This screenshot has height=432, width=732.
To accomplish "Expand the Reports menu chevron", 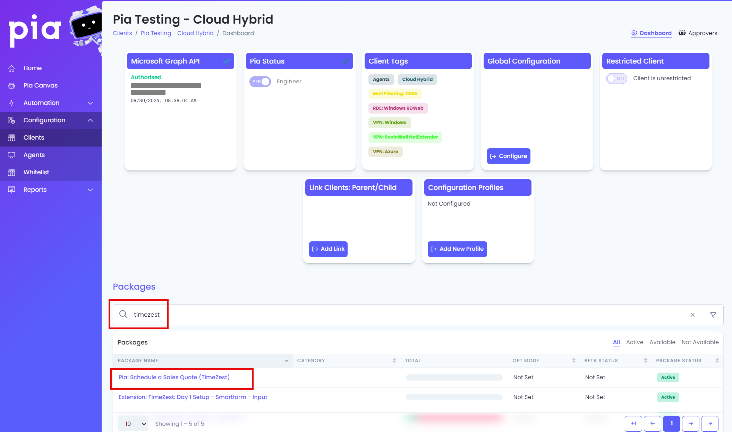I will coord(91,190).
